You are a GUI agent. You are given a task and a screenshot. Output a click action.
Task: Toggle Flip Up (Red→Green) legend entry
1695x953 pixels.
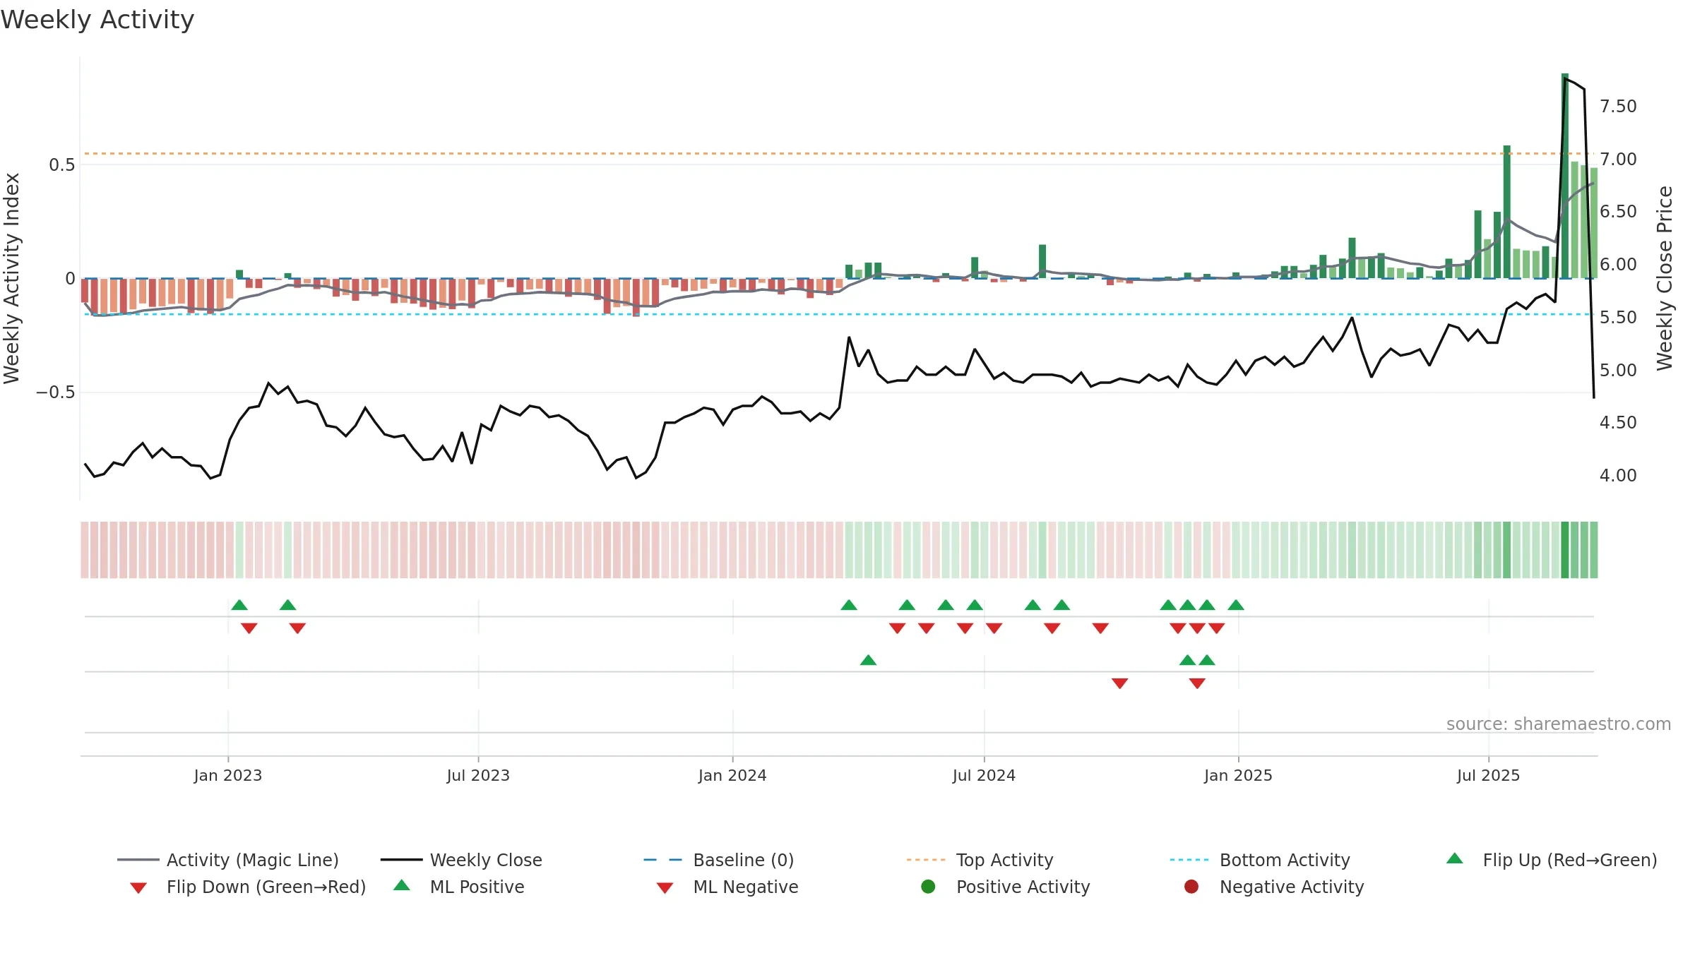pos(1552,860)
